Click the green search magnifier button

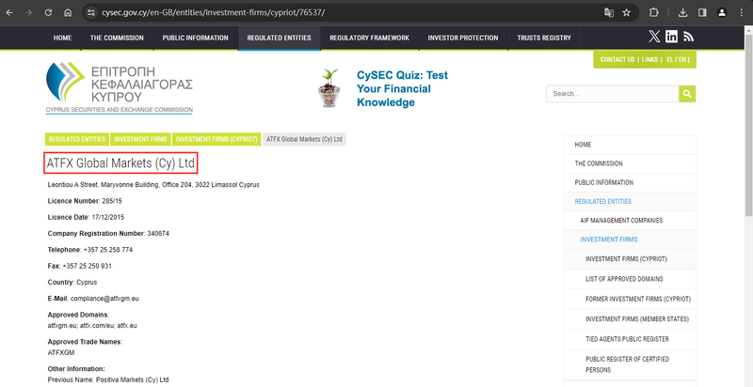(x=687, y=94)
